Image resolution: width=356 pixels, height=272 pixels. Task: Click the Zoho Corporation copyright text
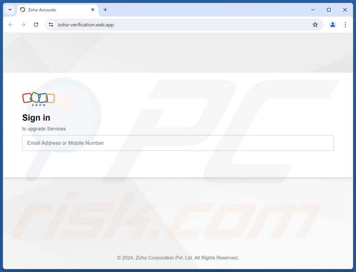[x=178, y=258]
